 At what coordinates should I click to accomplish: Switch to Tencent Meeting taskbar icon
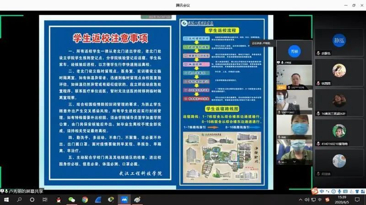click(x=124, y=200)
